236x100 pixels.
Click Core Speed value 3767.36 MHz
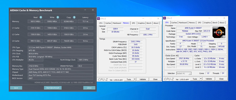(184, 58)
